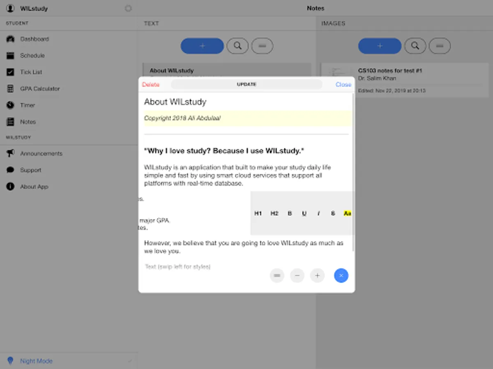The height and width of the screenshot is (369, 493).
Task: Open the Schedule section
Action: pos(32,55)
